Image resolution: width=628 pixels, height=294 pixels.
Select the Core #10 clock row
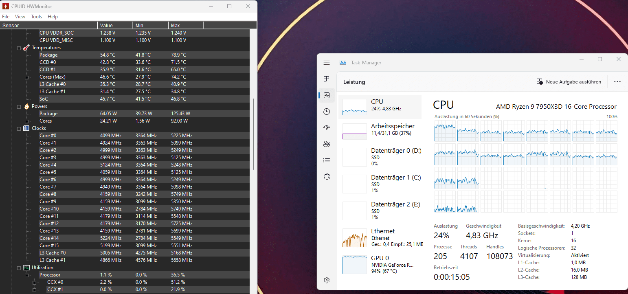pos(144,209)
